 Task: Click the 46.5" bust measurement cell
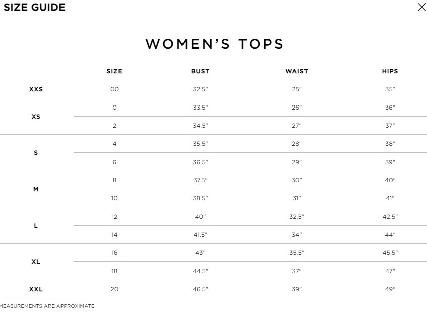pos(200,289)
